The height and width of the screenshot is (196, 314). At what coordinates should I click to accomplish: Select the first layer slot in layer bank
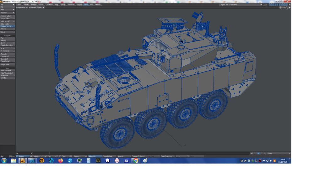click(x=271, y=5)
